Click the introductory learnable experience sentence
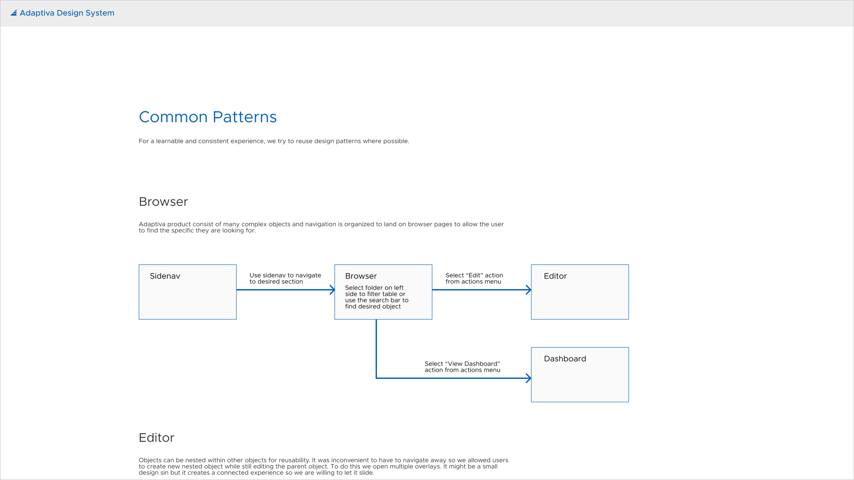Viewport: 854px width, 480px height. click(274, 141)
